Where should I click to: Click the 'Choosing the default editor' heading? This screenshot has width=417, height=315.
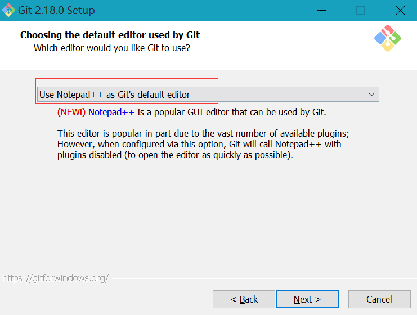(110, 35)
